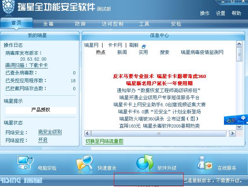Open news 通知举办数据恢复工程师高级研修班
The image size is (248, 187).
158,91
